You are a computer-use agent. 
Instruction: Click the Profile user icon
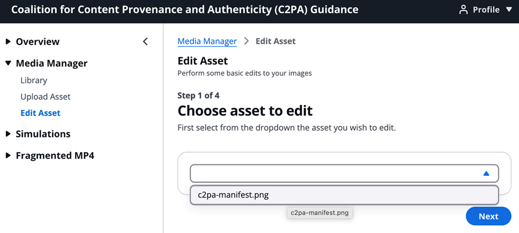click(x=464, y=10)
